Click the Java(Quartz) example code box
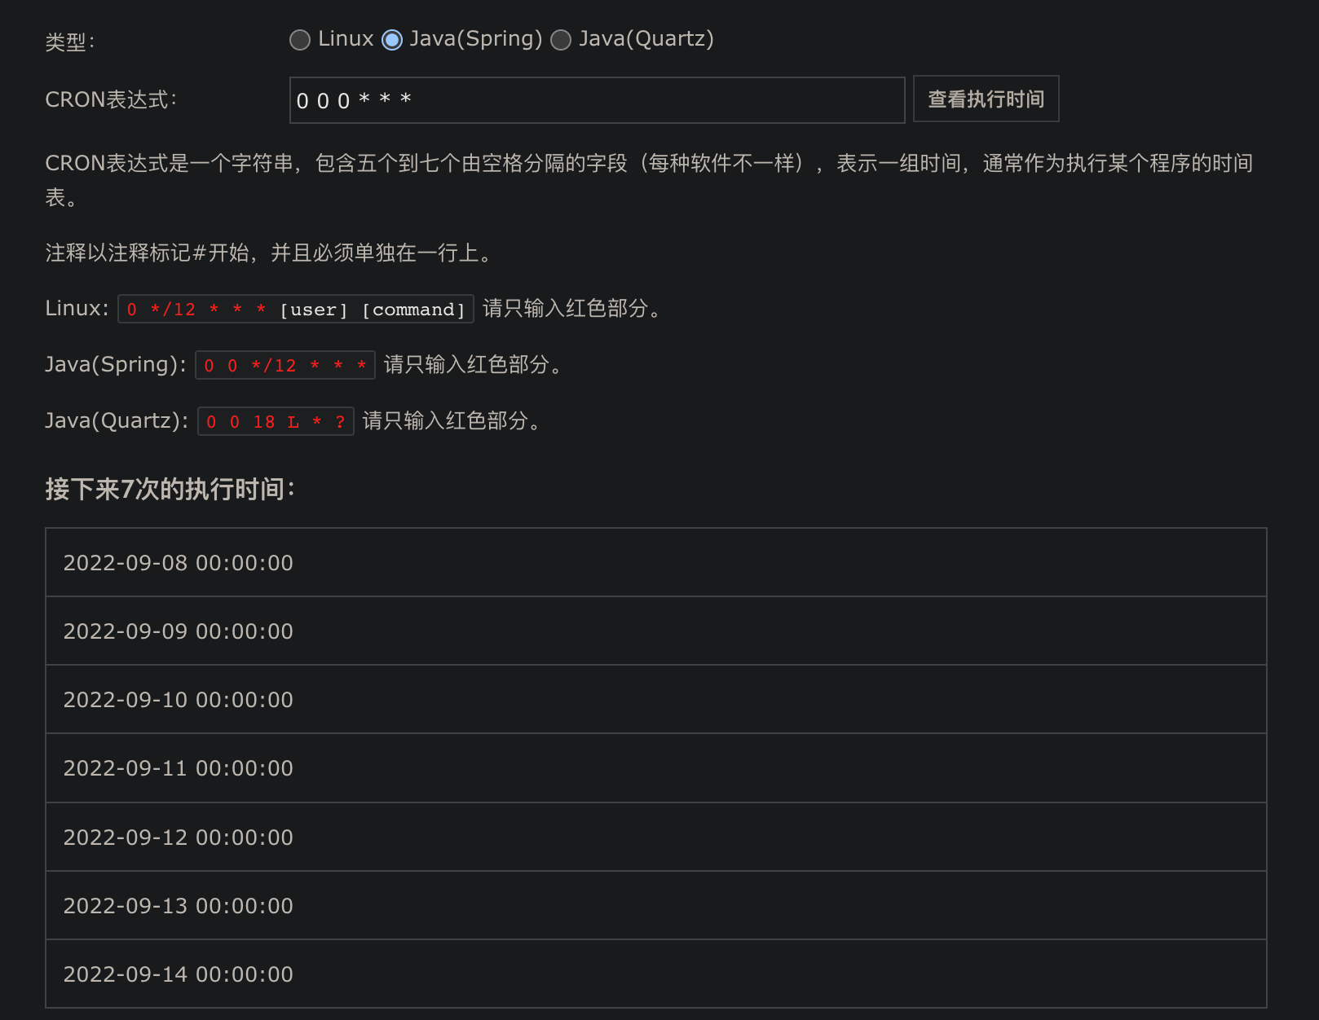 tap(276, 422)
